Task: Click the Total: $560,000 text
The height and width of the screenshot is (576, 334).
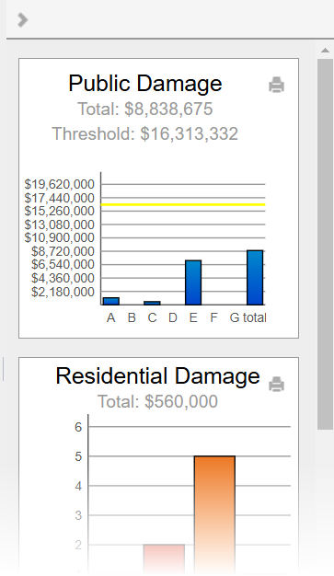Action: (x=157, y=401)
